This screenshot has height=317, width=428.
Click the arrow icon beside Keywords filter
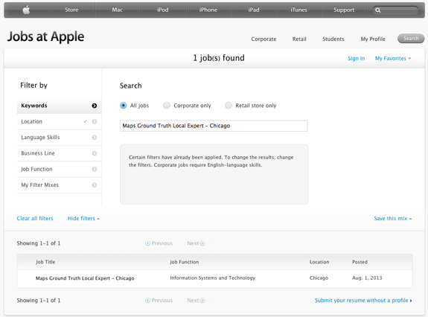point(95,106)
